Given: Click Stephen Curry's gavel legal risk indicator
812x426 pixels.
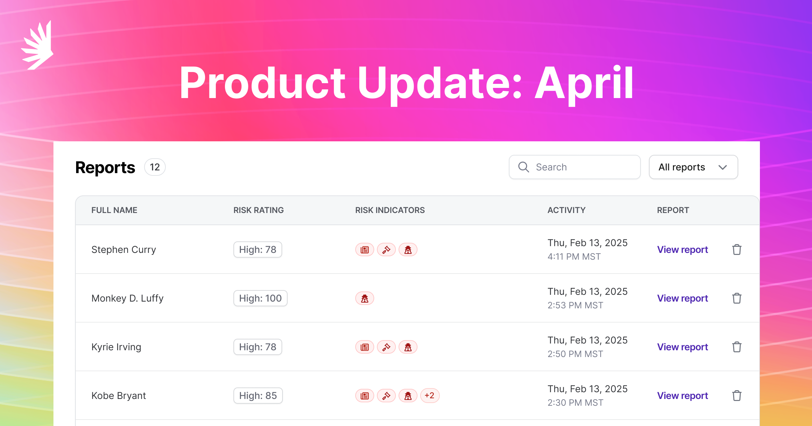Looking at the screenshot, I should click(x=386, y=250).
